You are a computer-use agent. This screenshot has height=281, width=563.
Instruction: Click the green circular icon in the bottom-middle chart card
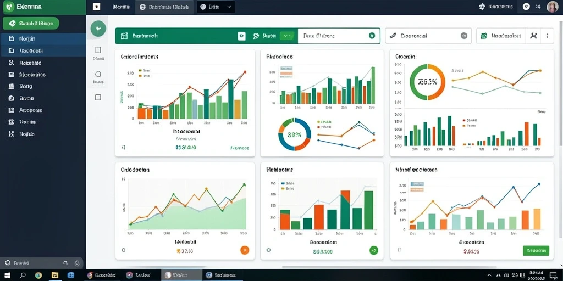click(374, 250)
